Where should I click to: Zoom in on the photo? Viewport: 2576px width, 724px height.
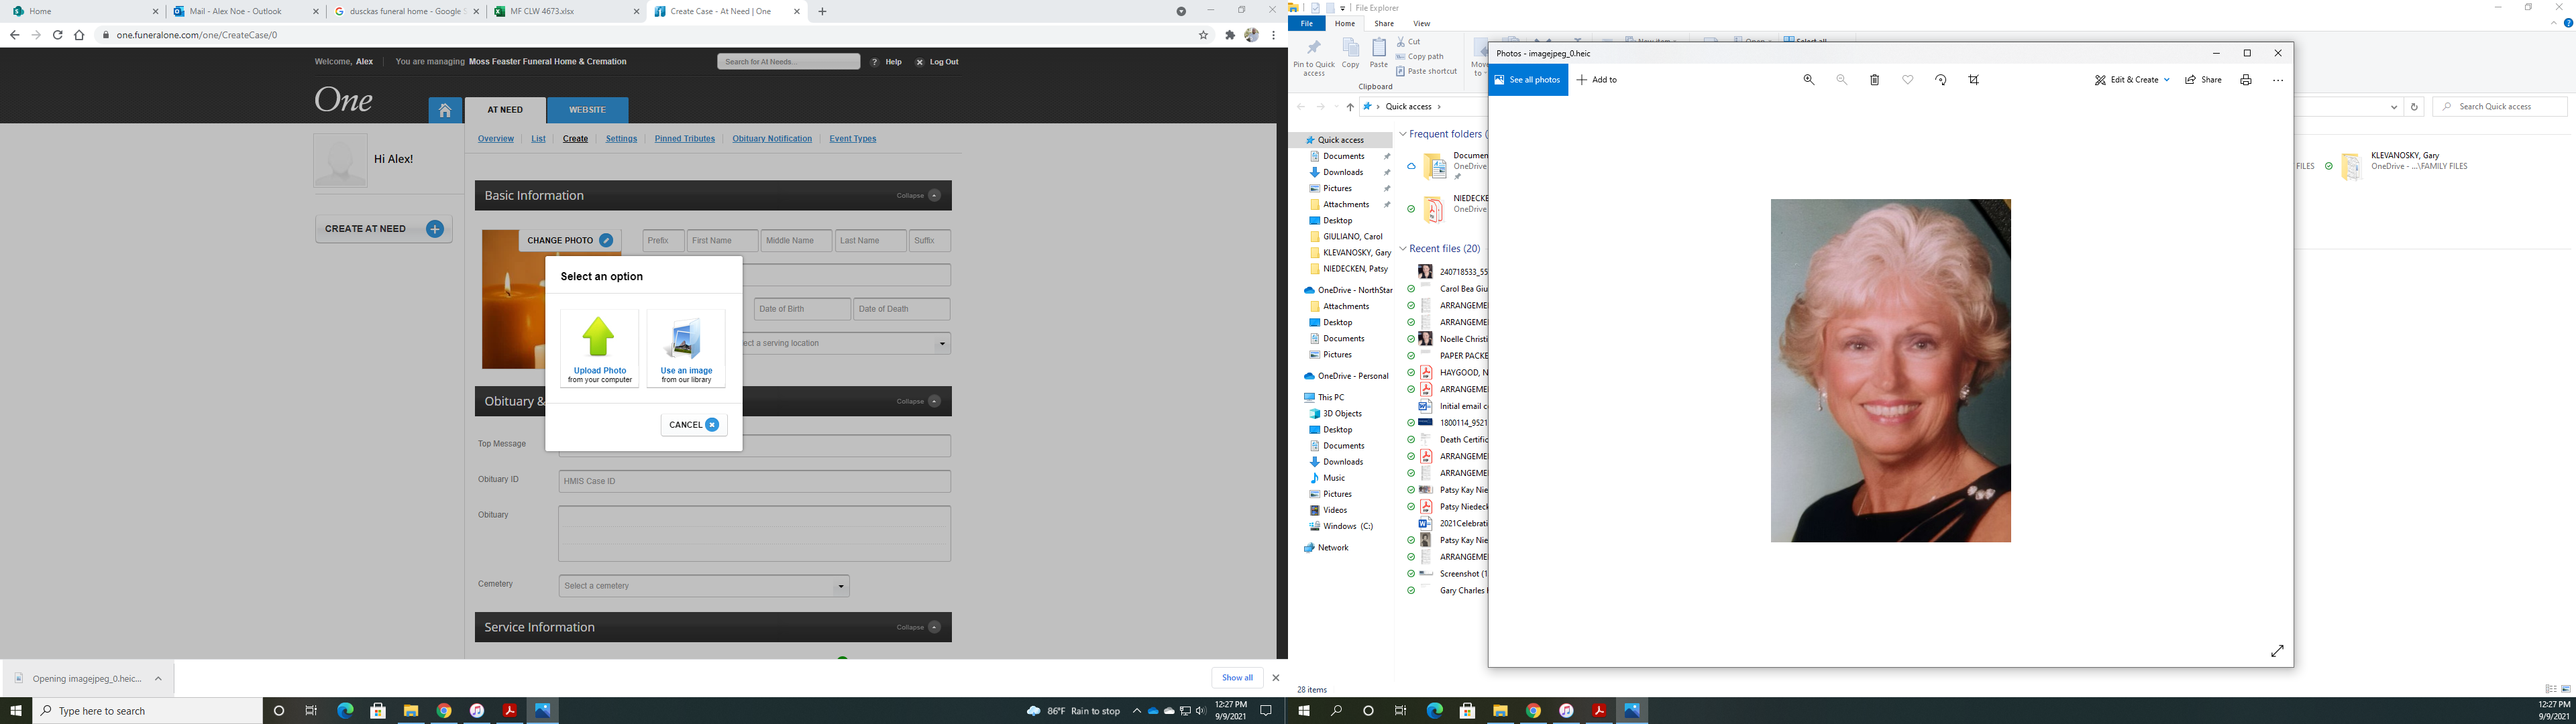pos(1808,80)
